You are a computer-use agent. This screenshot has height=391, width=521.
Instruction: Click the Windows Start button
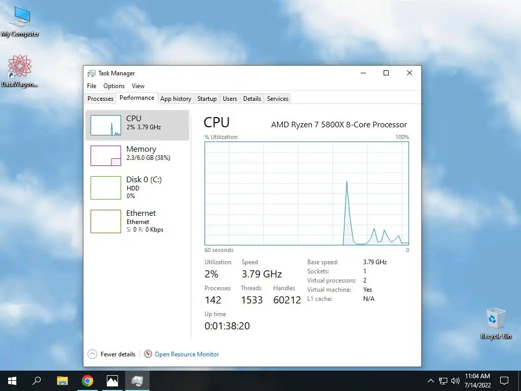pyautogui.click(x=12, y=381)
